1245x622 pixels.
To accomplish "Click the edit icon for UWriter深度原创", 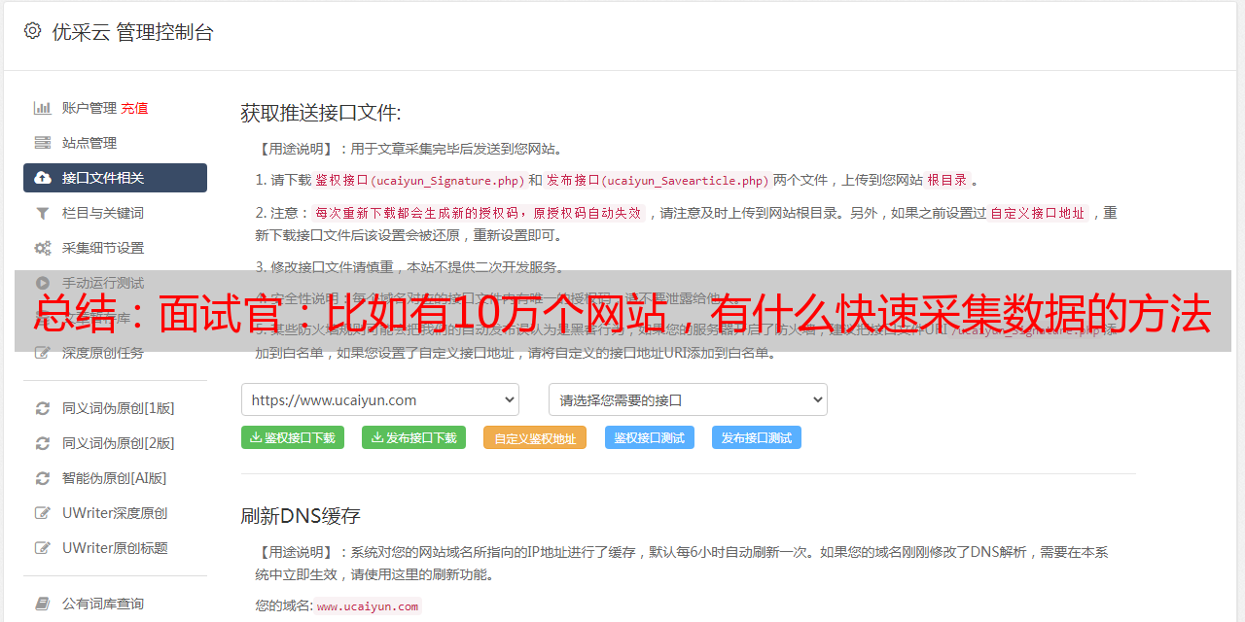I will click(x=43, y=513).
